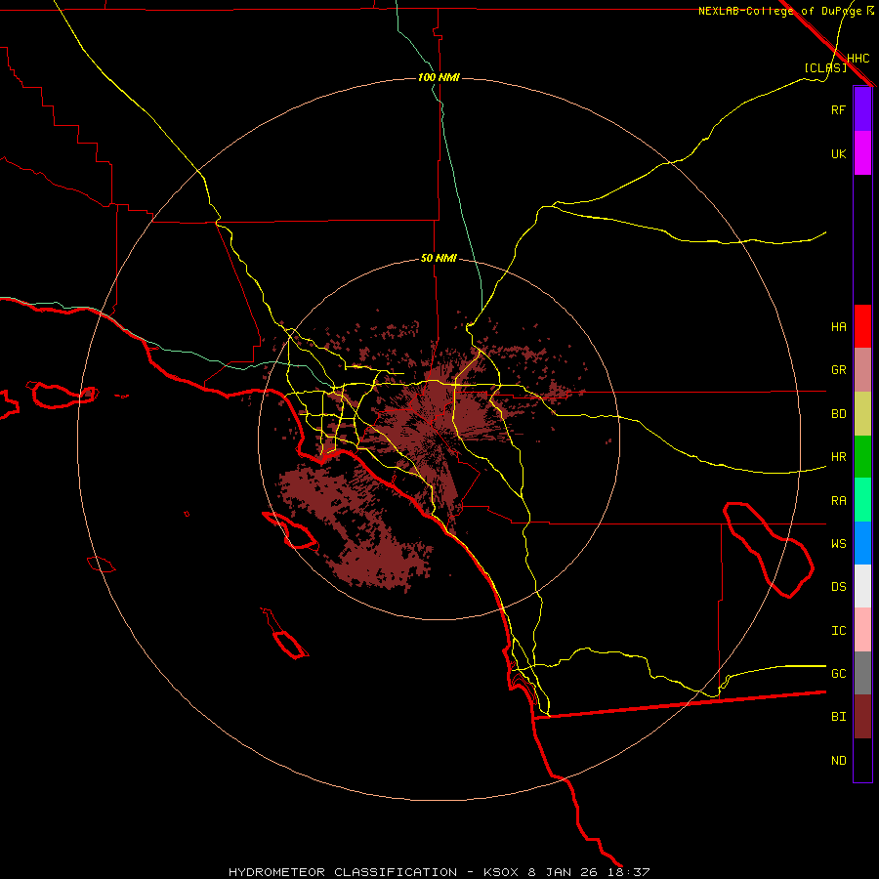Click the 'IC' legend label
Image resolution: width=879 pixels, height=879 pixels.
pyautogui.click(x=838, y=631)
